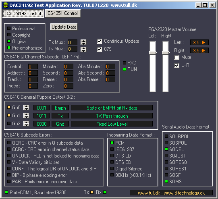Click the IEC61937 format LED indicator
The height and width of the screenshot is (199, 218).
click(x=112, y=149)
